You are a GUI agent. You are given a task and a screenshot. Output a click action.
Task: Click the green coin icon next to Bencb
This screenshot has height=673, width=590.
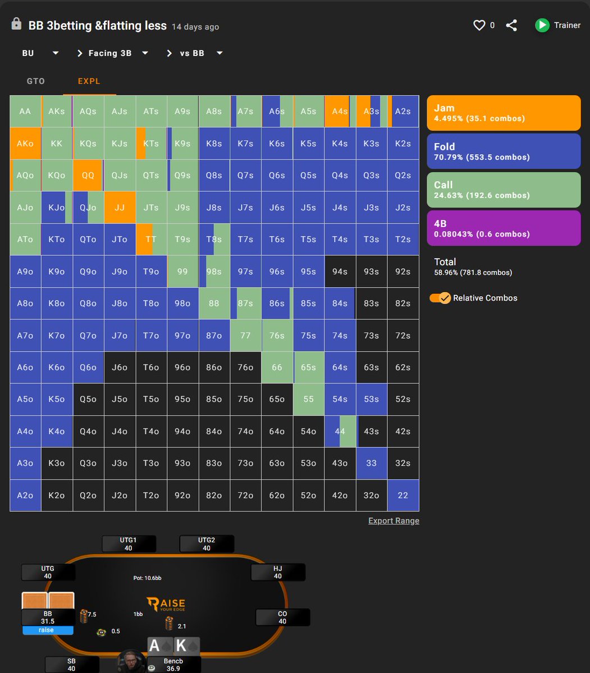[x=152, y=668]
